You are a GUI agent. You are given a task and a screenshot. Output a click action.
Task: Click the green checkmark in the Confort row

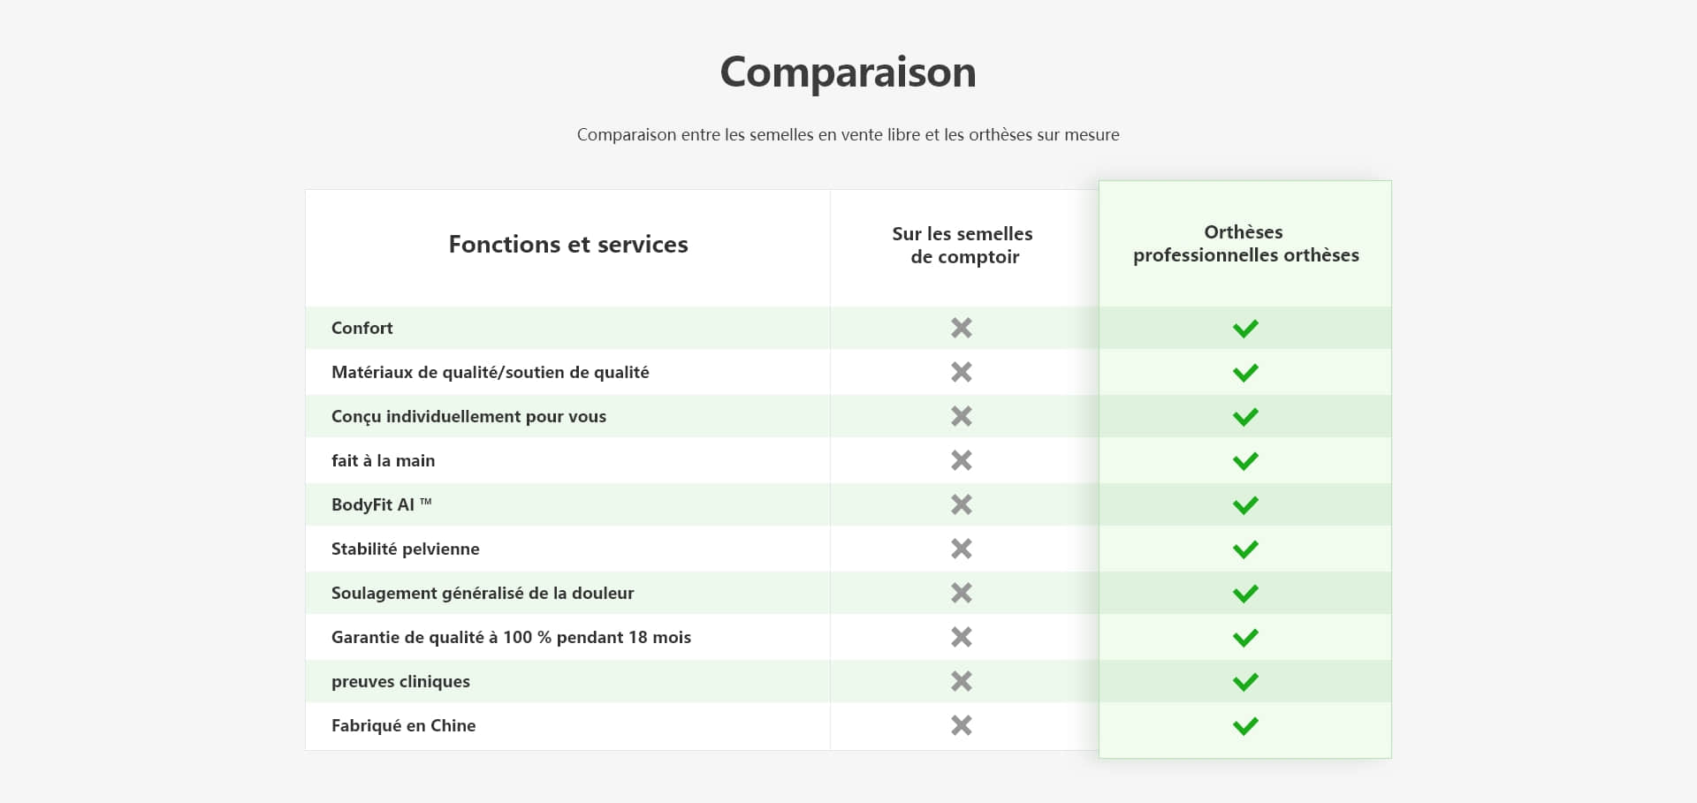1245,329
